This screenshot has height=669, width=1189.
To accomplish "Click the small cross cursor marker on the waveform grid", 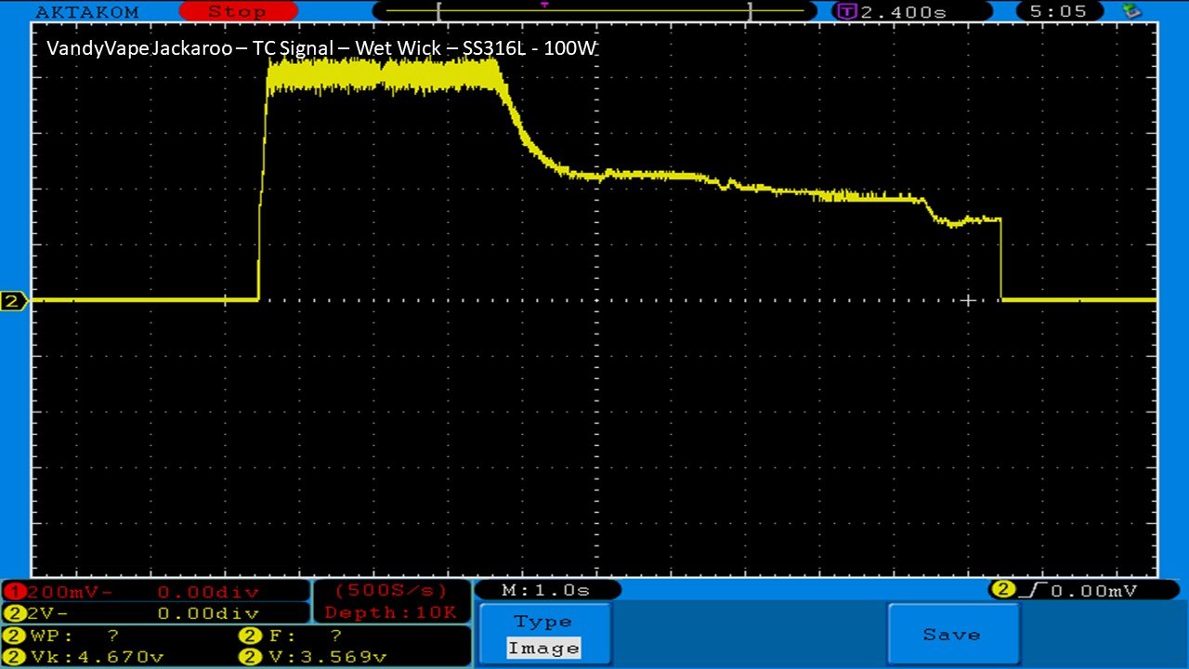I will 968,300.
